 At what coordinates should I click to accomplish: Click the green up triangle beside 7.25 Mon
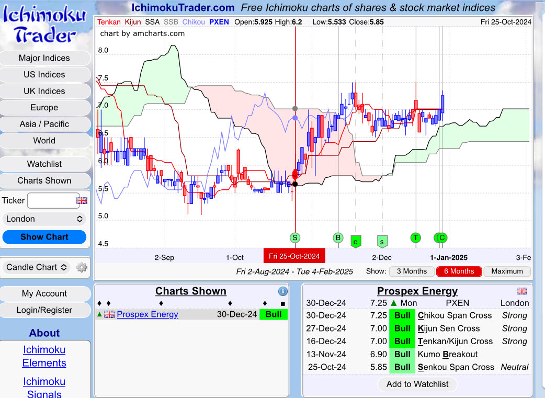tap(393, 303)
